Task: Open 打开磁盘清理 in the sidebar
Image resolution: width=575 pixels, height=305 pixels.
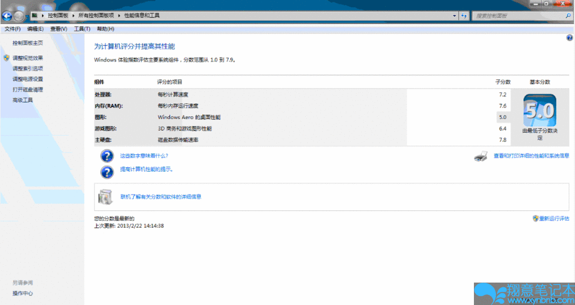Action: coord(28,90)
